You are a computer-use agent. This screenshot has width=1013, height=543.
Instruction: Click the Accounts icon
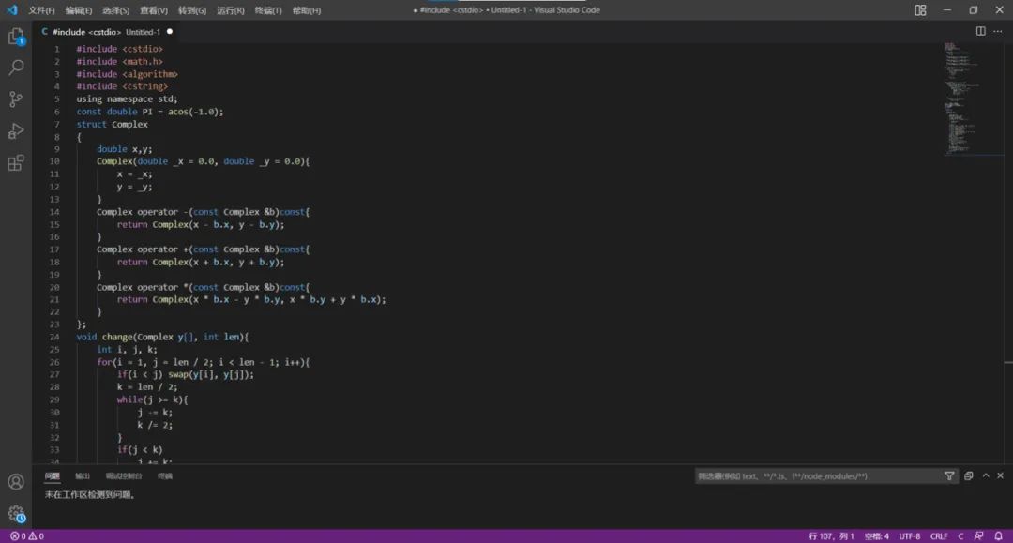[16, 482]
